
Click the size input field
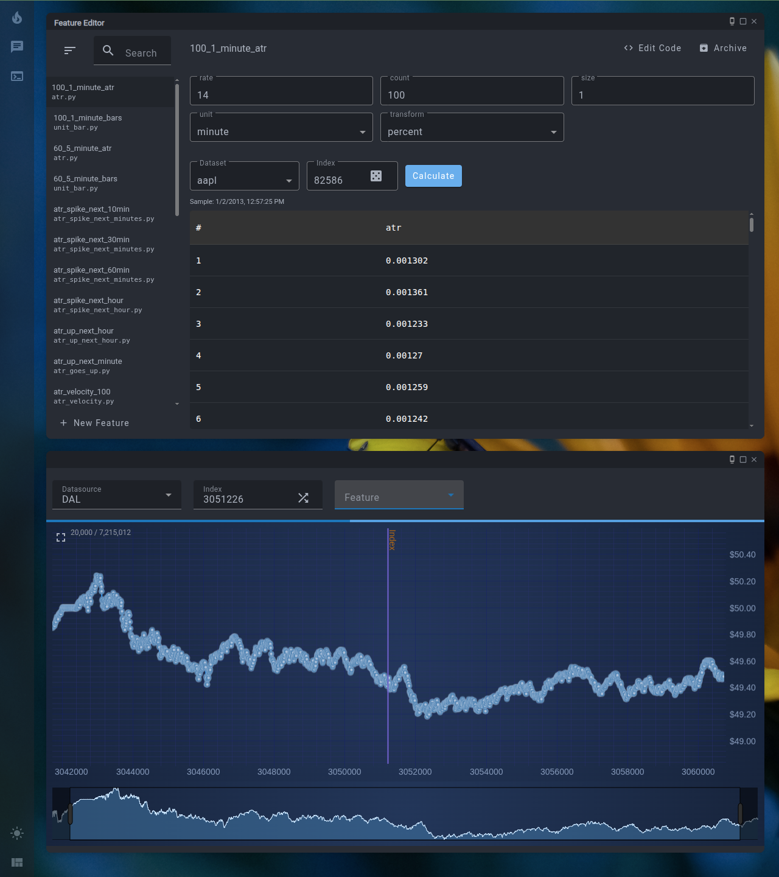click(x=663, y=91)
